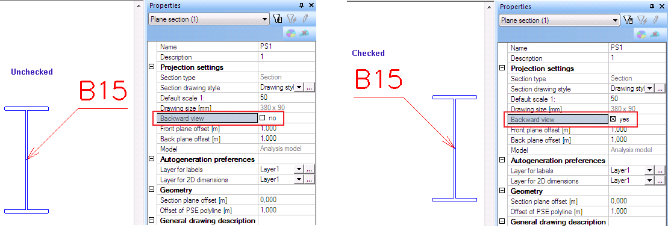Click the pie chart icon in right Properties panel
671x228 pixels.
click(641, 35)
